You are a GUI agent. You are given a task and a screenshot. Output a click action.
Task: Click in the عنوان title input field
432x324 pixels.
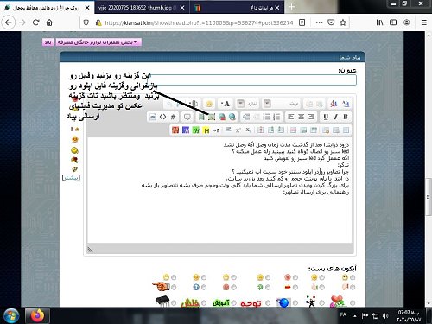pos(253,79)
